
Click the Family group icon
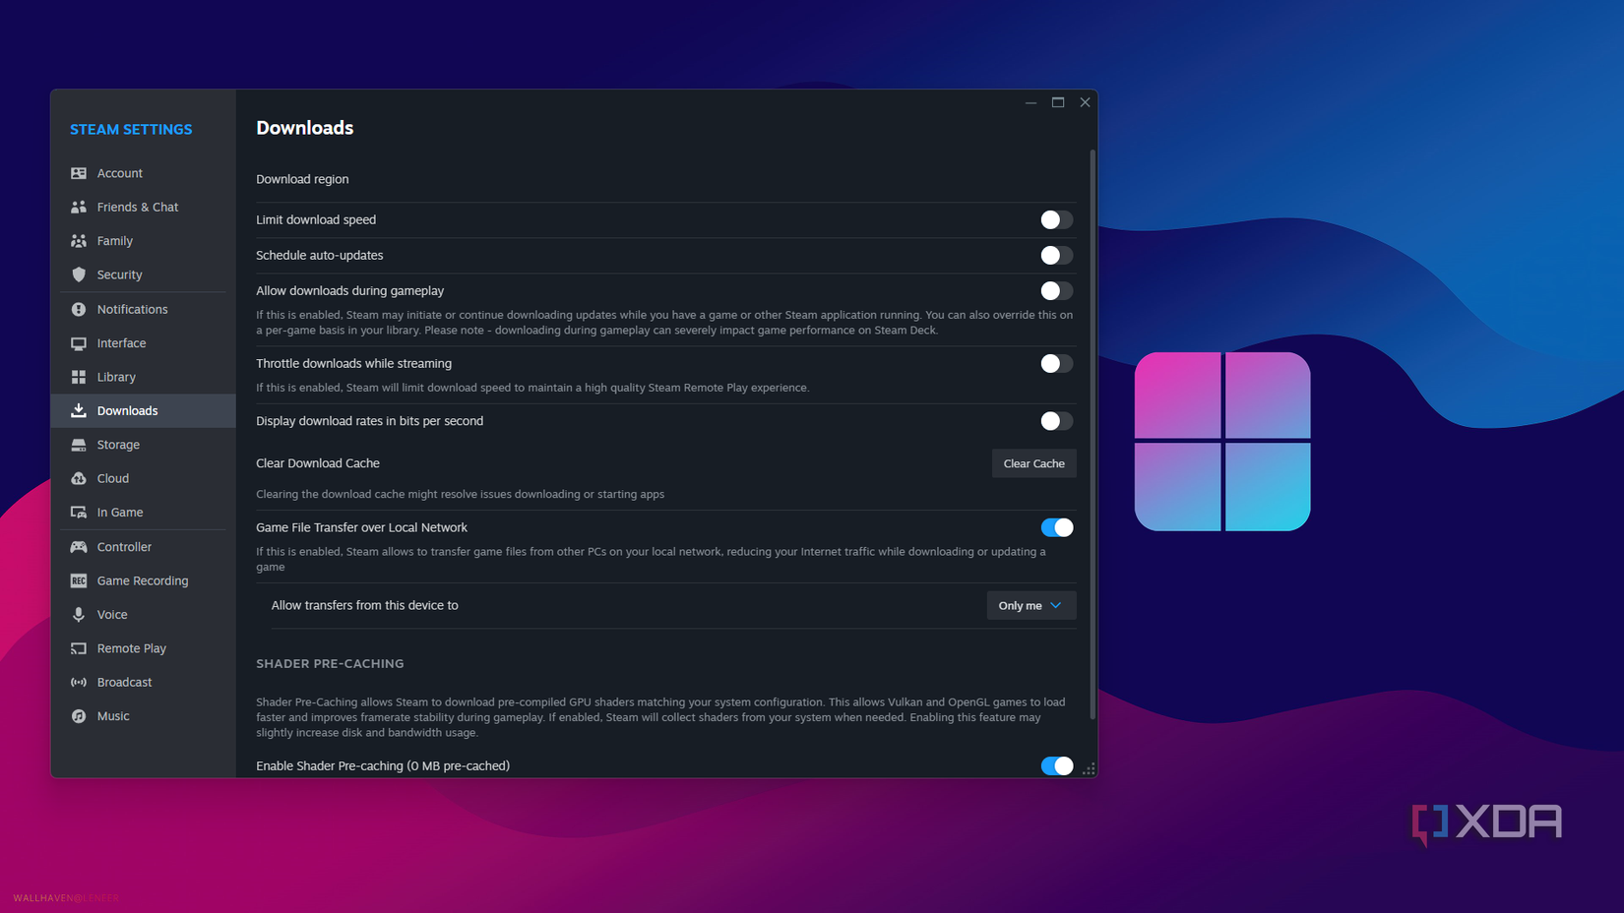click(x=79, y=241)
